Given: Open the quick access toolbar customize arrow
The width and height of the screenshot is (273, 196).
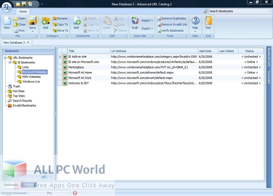Looking at the screenshot, I should pos(42,4).
